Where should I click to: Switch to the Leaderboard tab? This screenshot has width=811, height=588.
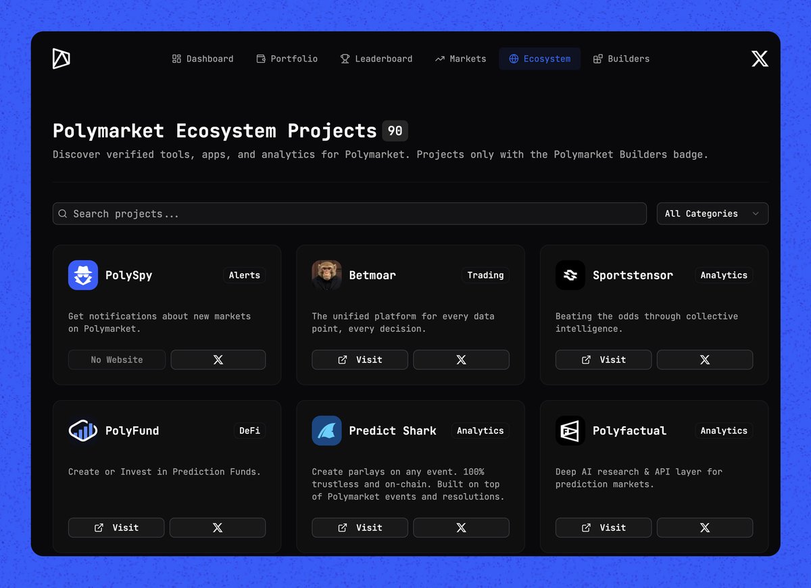coord(376,59)
